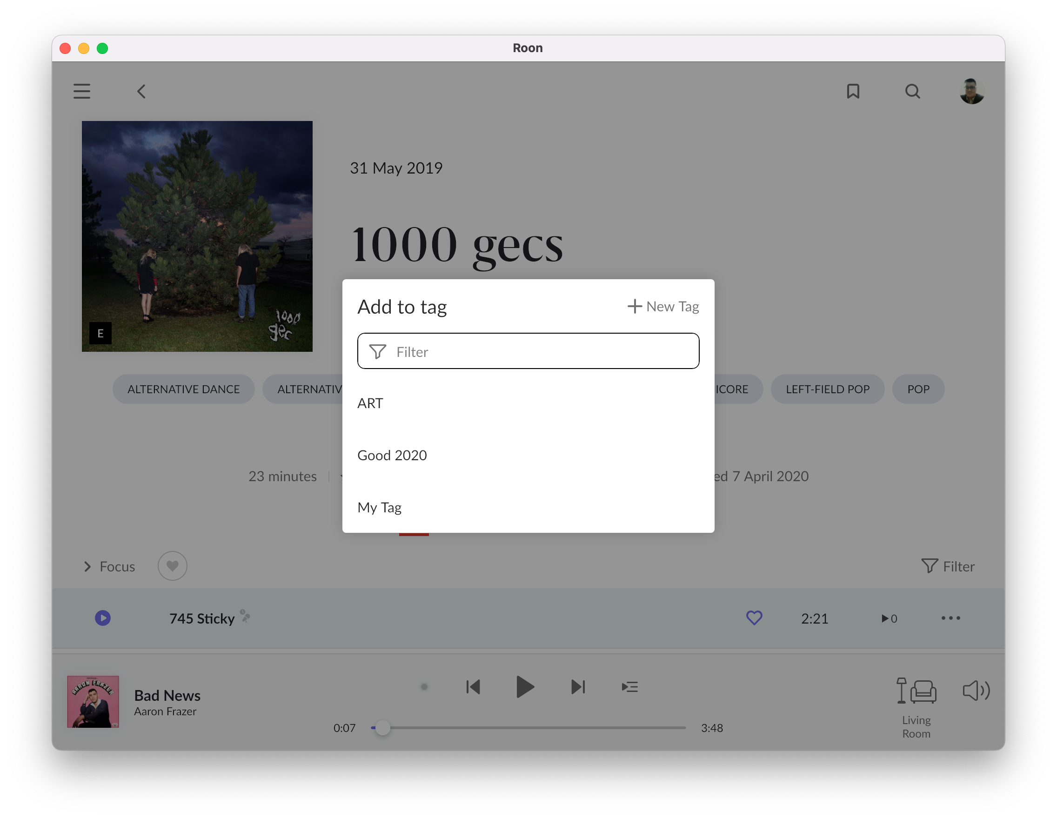Open the track list Filter
1057x819 pixels.
click(x=948, y=566)
